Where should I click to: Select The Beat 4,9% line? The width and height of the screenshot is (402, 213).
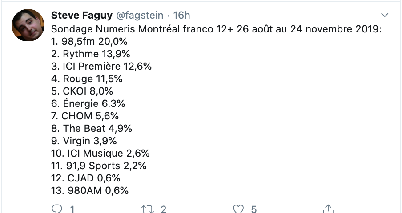pyautogui.click(x=92, y=128)
